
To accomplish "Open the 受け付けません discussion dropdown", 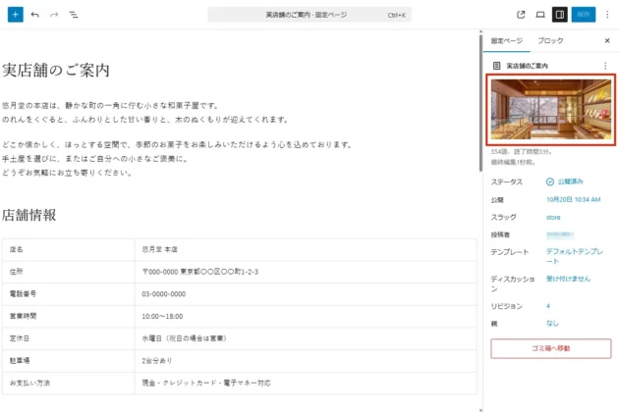I will 568,279.
